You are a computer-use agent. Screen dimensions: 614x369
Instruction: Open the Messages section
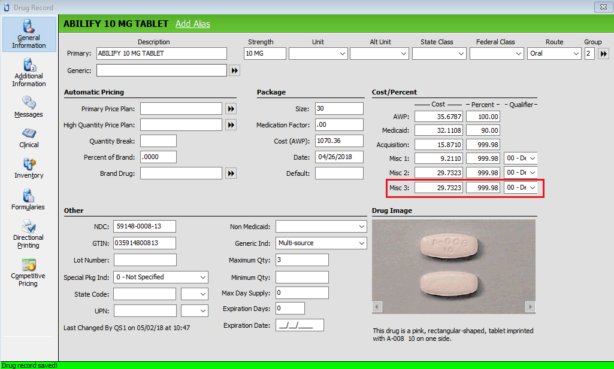[x=29, y=106]
